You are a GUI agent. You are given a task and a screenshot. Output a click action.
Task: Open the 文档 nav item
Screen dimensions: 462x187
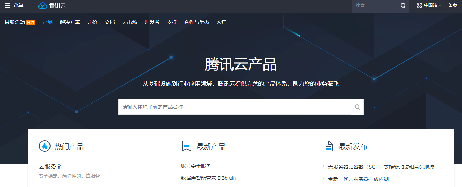pyautogui.click(x=110, y=22)
